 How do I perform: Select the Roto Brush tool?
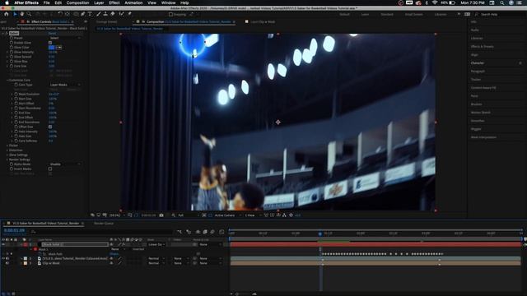pos(121,14)
